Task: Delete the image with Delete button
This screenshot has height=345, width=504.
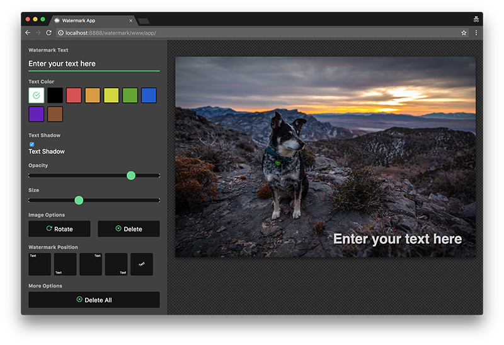Action: (129, 229)
